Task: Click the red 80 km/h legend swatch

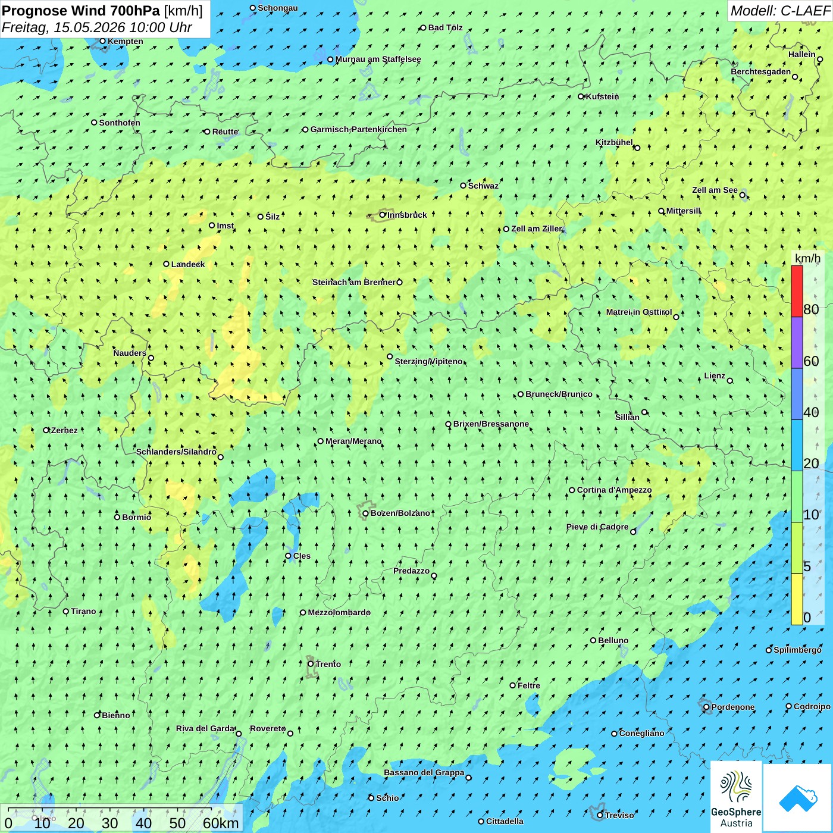Action: tap(797, 291)
